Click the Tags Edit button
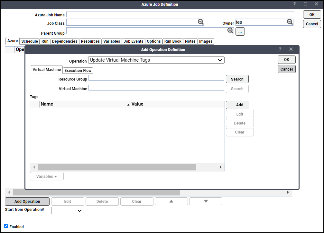The height and width of the screenshot is (233, 324). click(240, 114)
